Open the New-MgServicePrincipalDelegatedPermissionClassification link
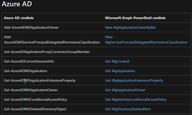This screenshot has width=192, height=115. (146, 42)
